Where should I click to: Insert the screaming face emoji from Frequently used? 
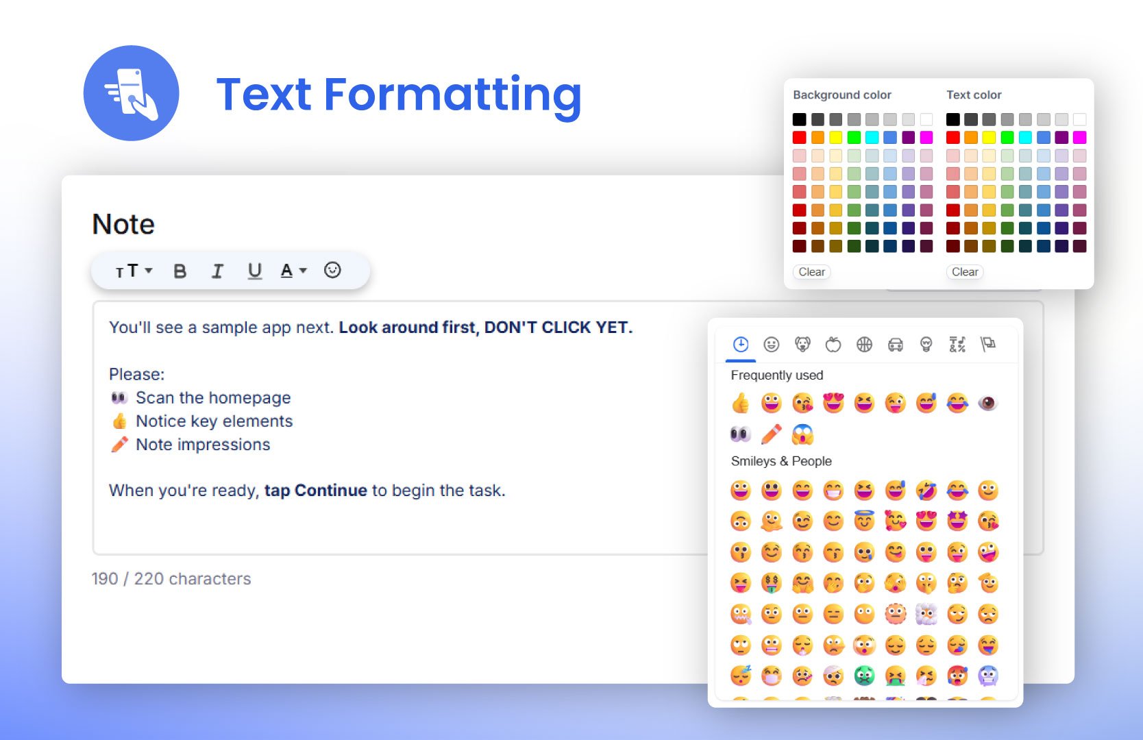click(802, 434)
